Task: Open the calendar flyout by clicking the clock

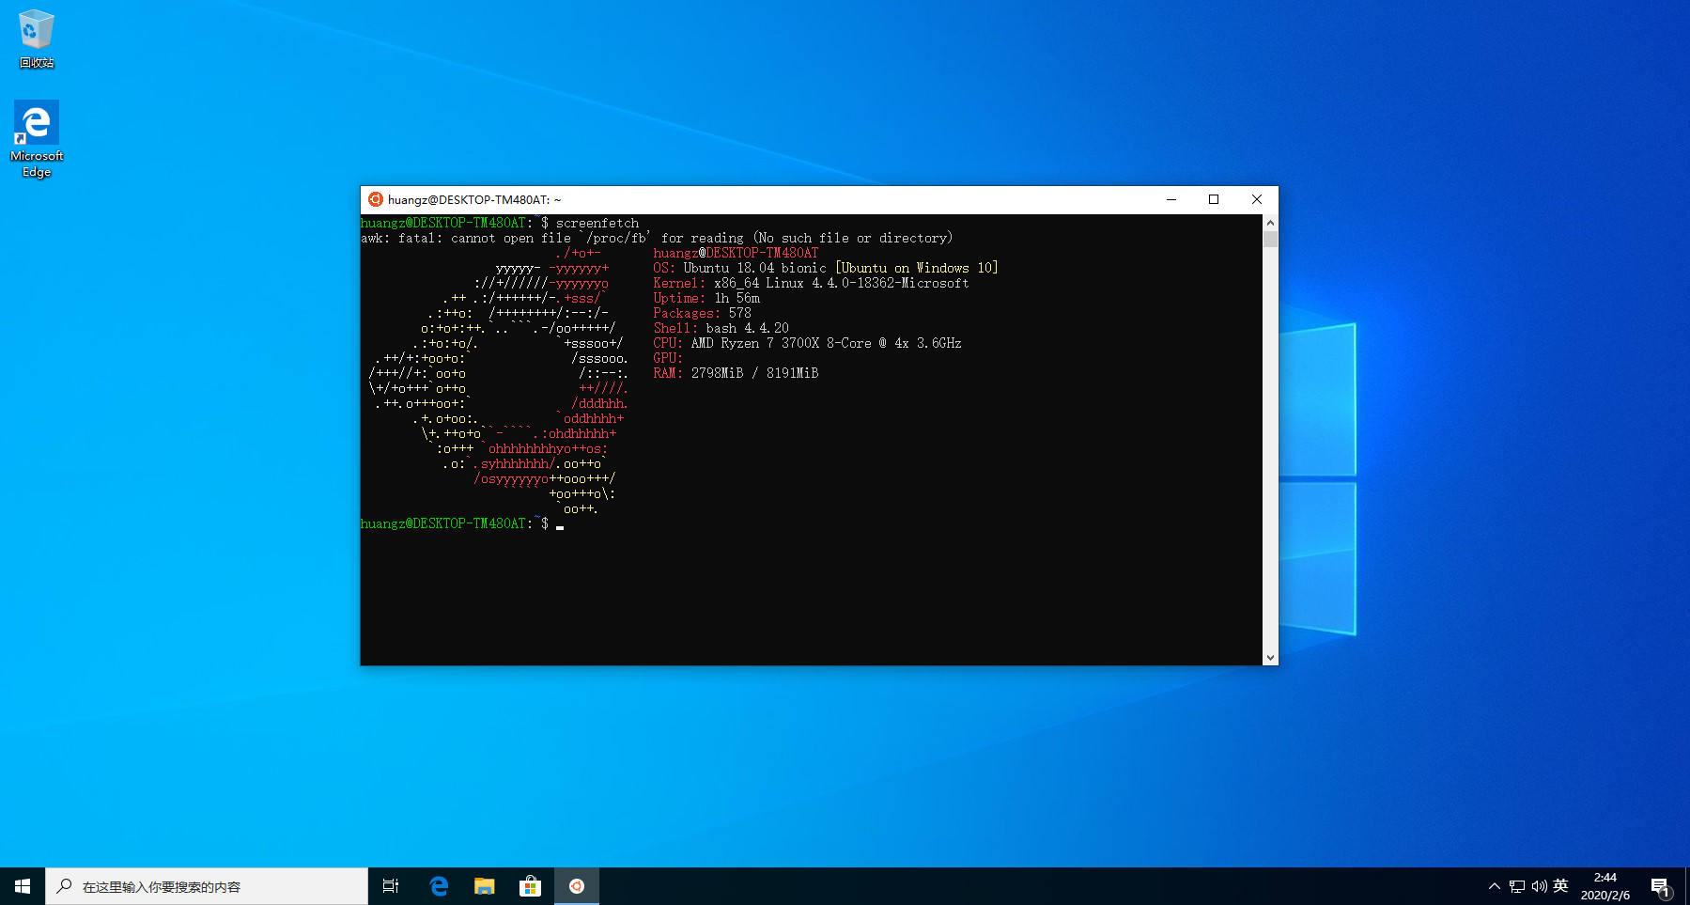Action: (1605, 885)
